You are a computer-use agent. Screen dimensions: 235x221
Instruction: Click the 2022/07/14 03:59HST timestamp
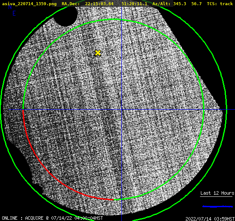[210, 219]
